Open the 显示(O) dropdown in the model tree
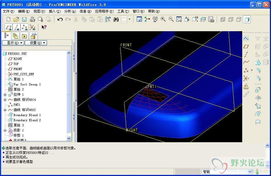Viewport: 271px width, 176px height. pyautogui.click(x=13, y=43)
